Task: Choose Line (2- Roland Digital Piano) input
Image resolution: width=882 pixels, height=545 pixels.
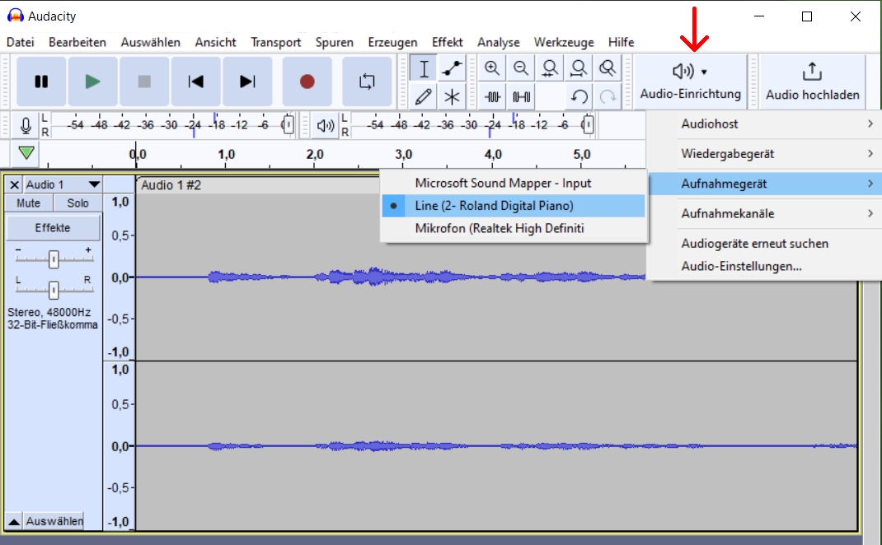Action: [x=494, y=206]
